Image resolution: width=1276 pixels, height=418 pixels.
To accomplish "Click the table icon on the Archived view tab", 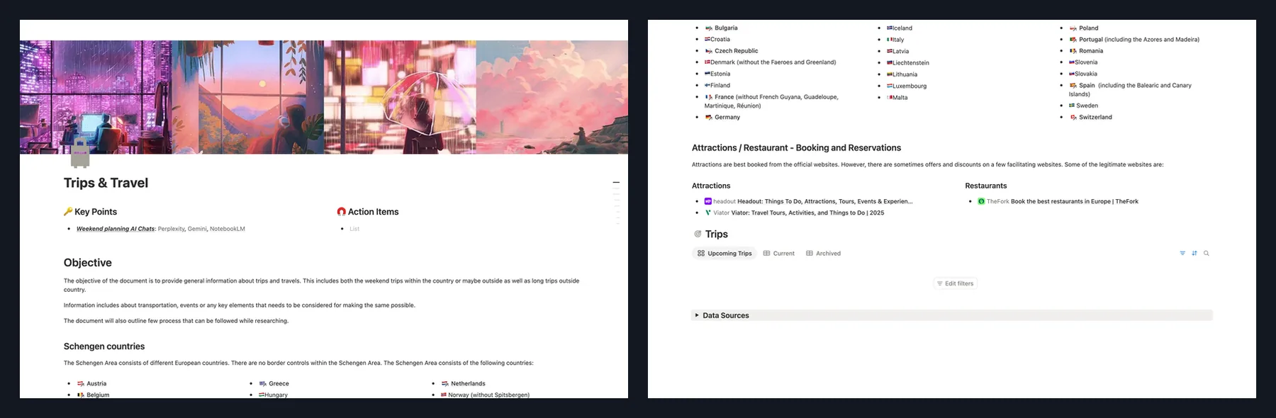I will pyautogui.click(x=810, y=253).
